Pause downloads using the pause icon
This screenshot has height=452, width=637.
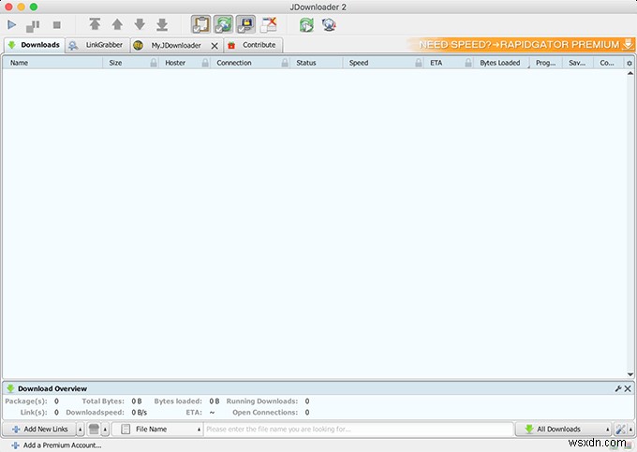tap(33, 25)
